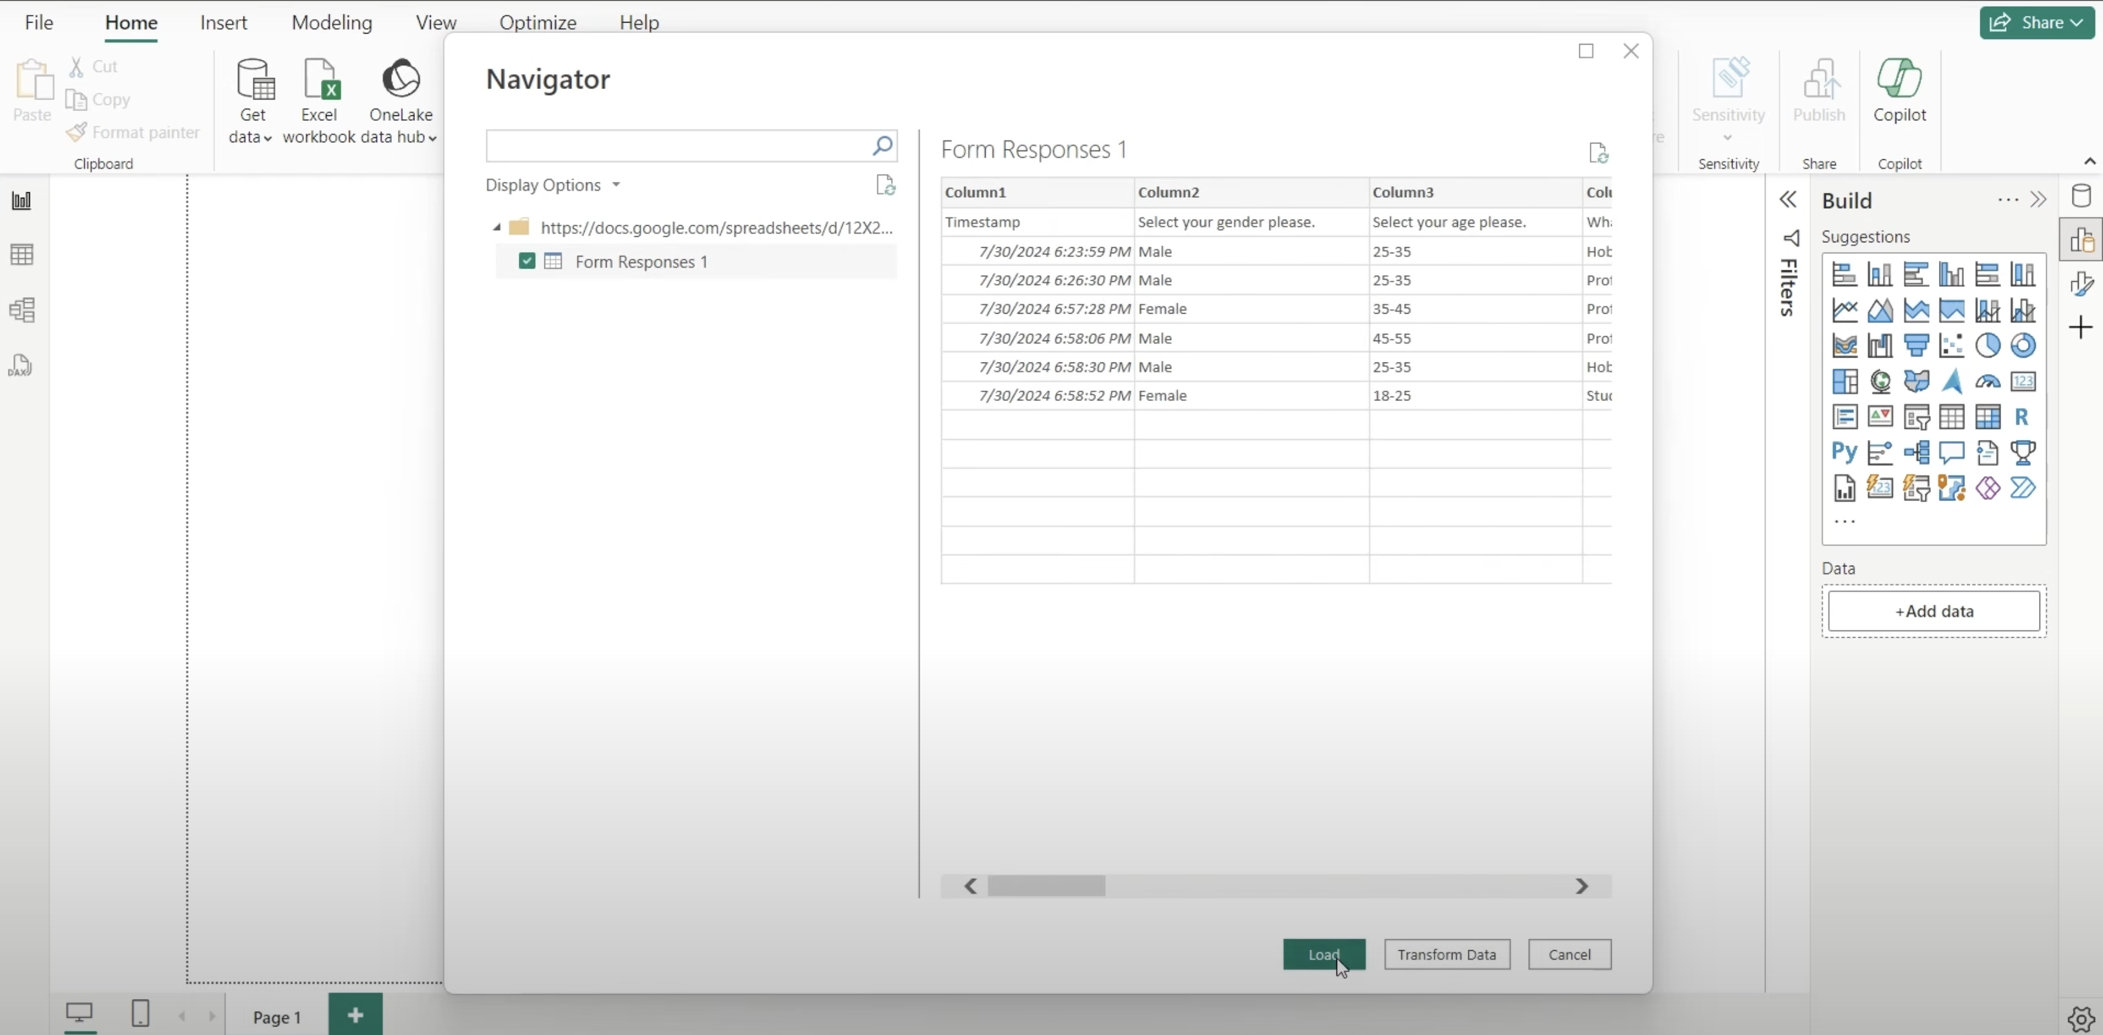Switch to the Optimize ribbon tab
Viewport: 2103px width, 1035px height.
point(537,22)
